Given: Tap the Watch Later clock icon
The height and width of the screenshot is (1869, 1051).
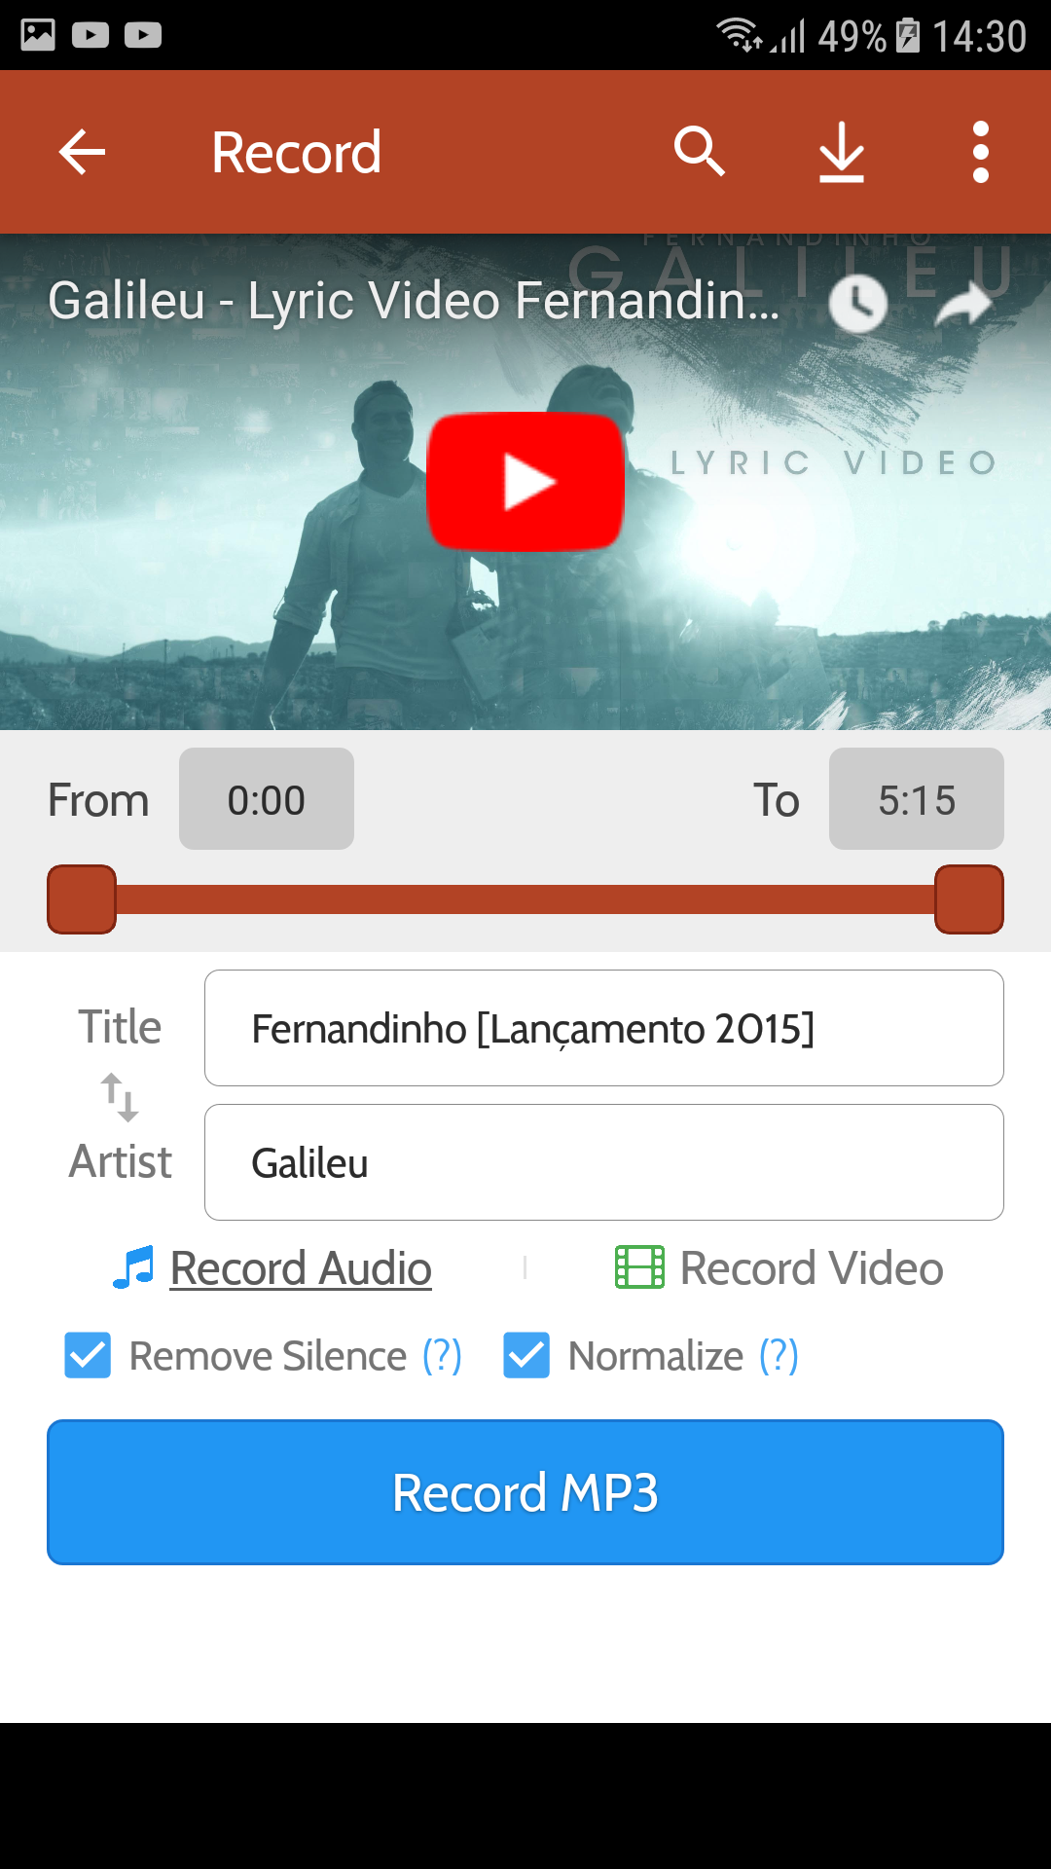Looking at the screenshot, I should tap(857, 304).
